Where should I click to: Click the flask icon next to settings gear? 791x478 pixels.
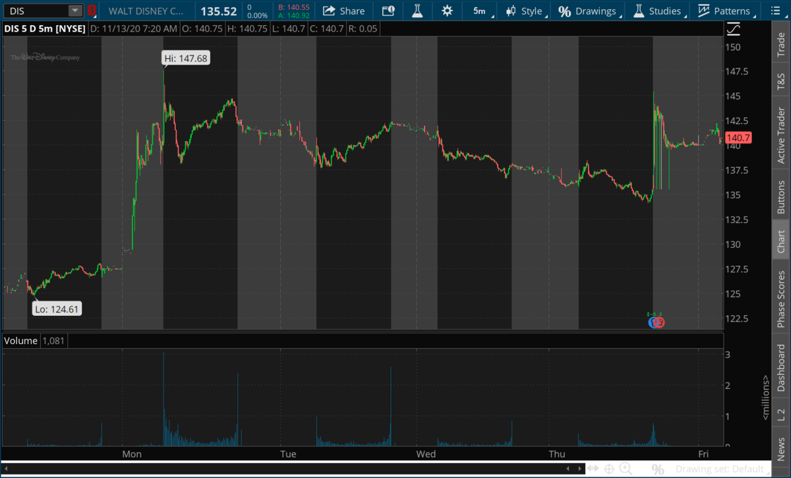click(417, 11)
